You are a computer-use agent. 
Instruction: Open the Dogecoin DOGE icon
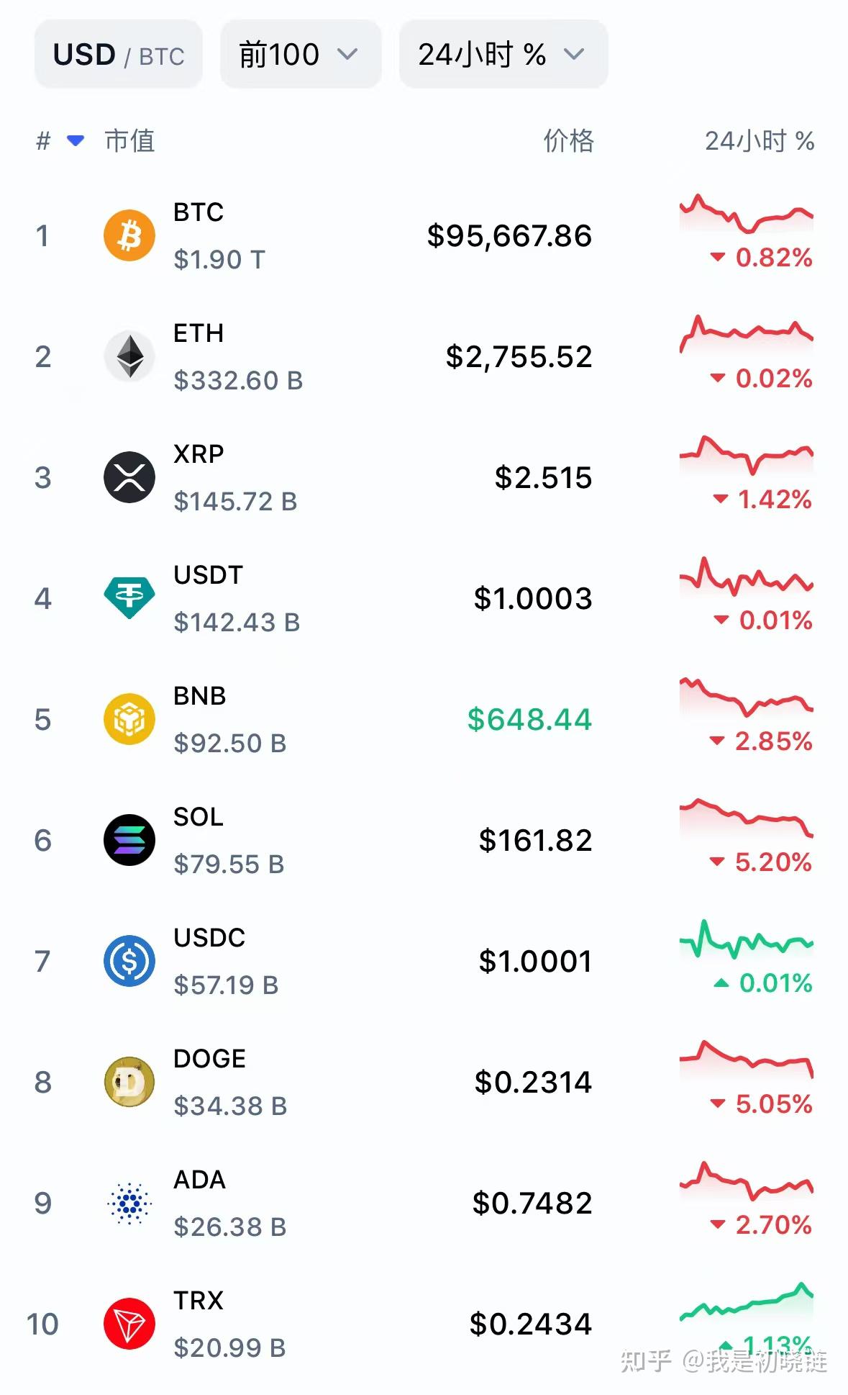click(x=129, y=1082)
